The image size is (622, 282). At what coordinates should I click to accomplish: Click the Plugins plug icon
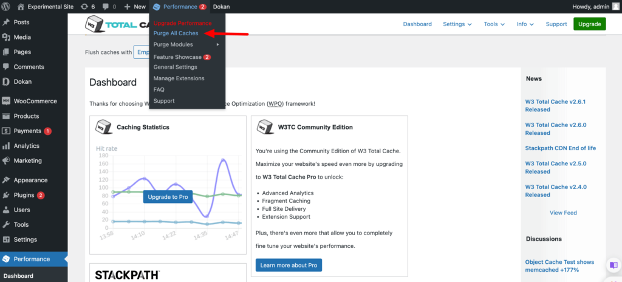coord(6,195)
